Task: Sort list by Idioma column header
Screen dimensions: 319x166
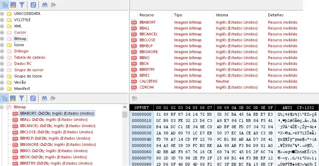Action: [x=222, y=15]
